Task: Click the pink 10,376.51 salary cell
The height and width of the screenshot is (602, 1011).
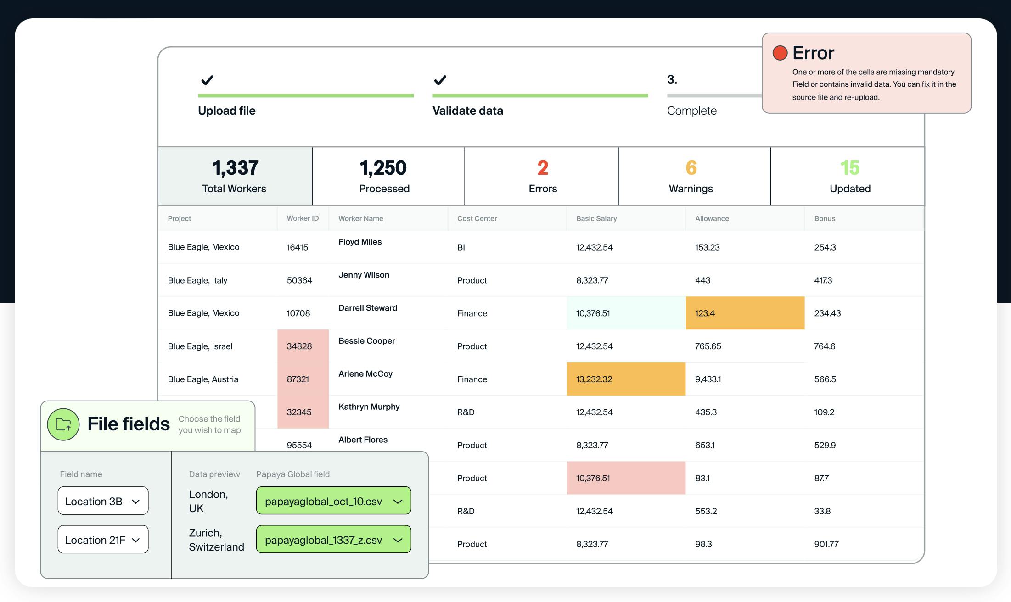Action: click(626, 478)
